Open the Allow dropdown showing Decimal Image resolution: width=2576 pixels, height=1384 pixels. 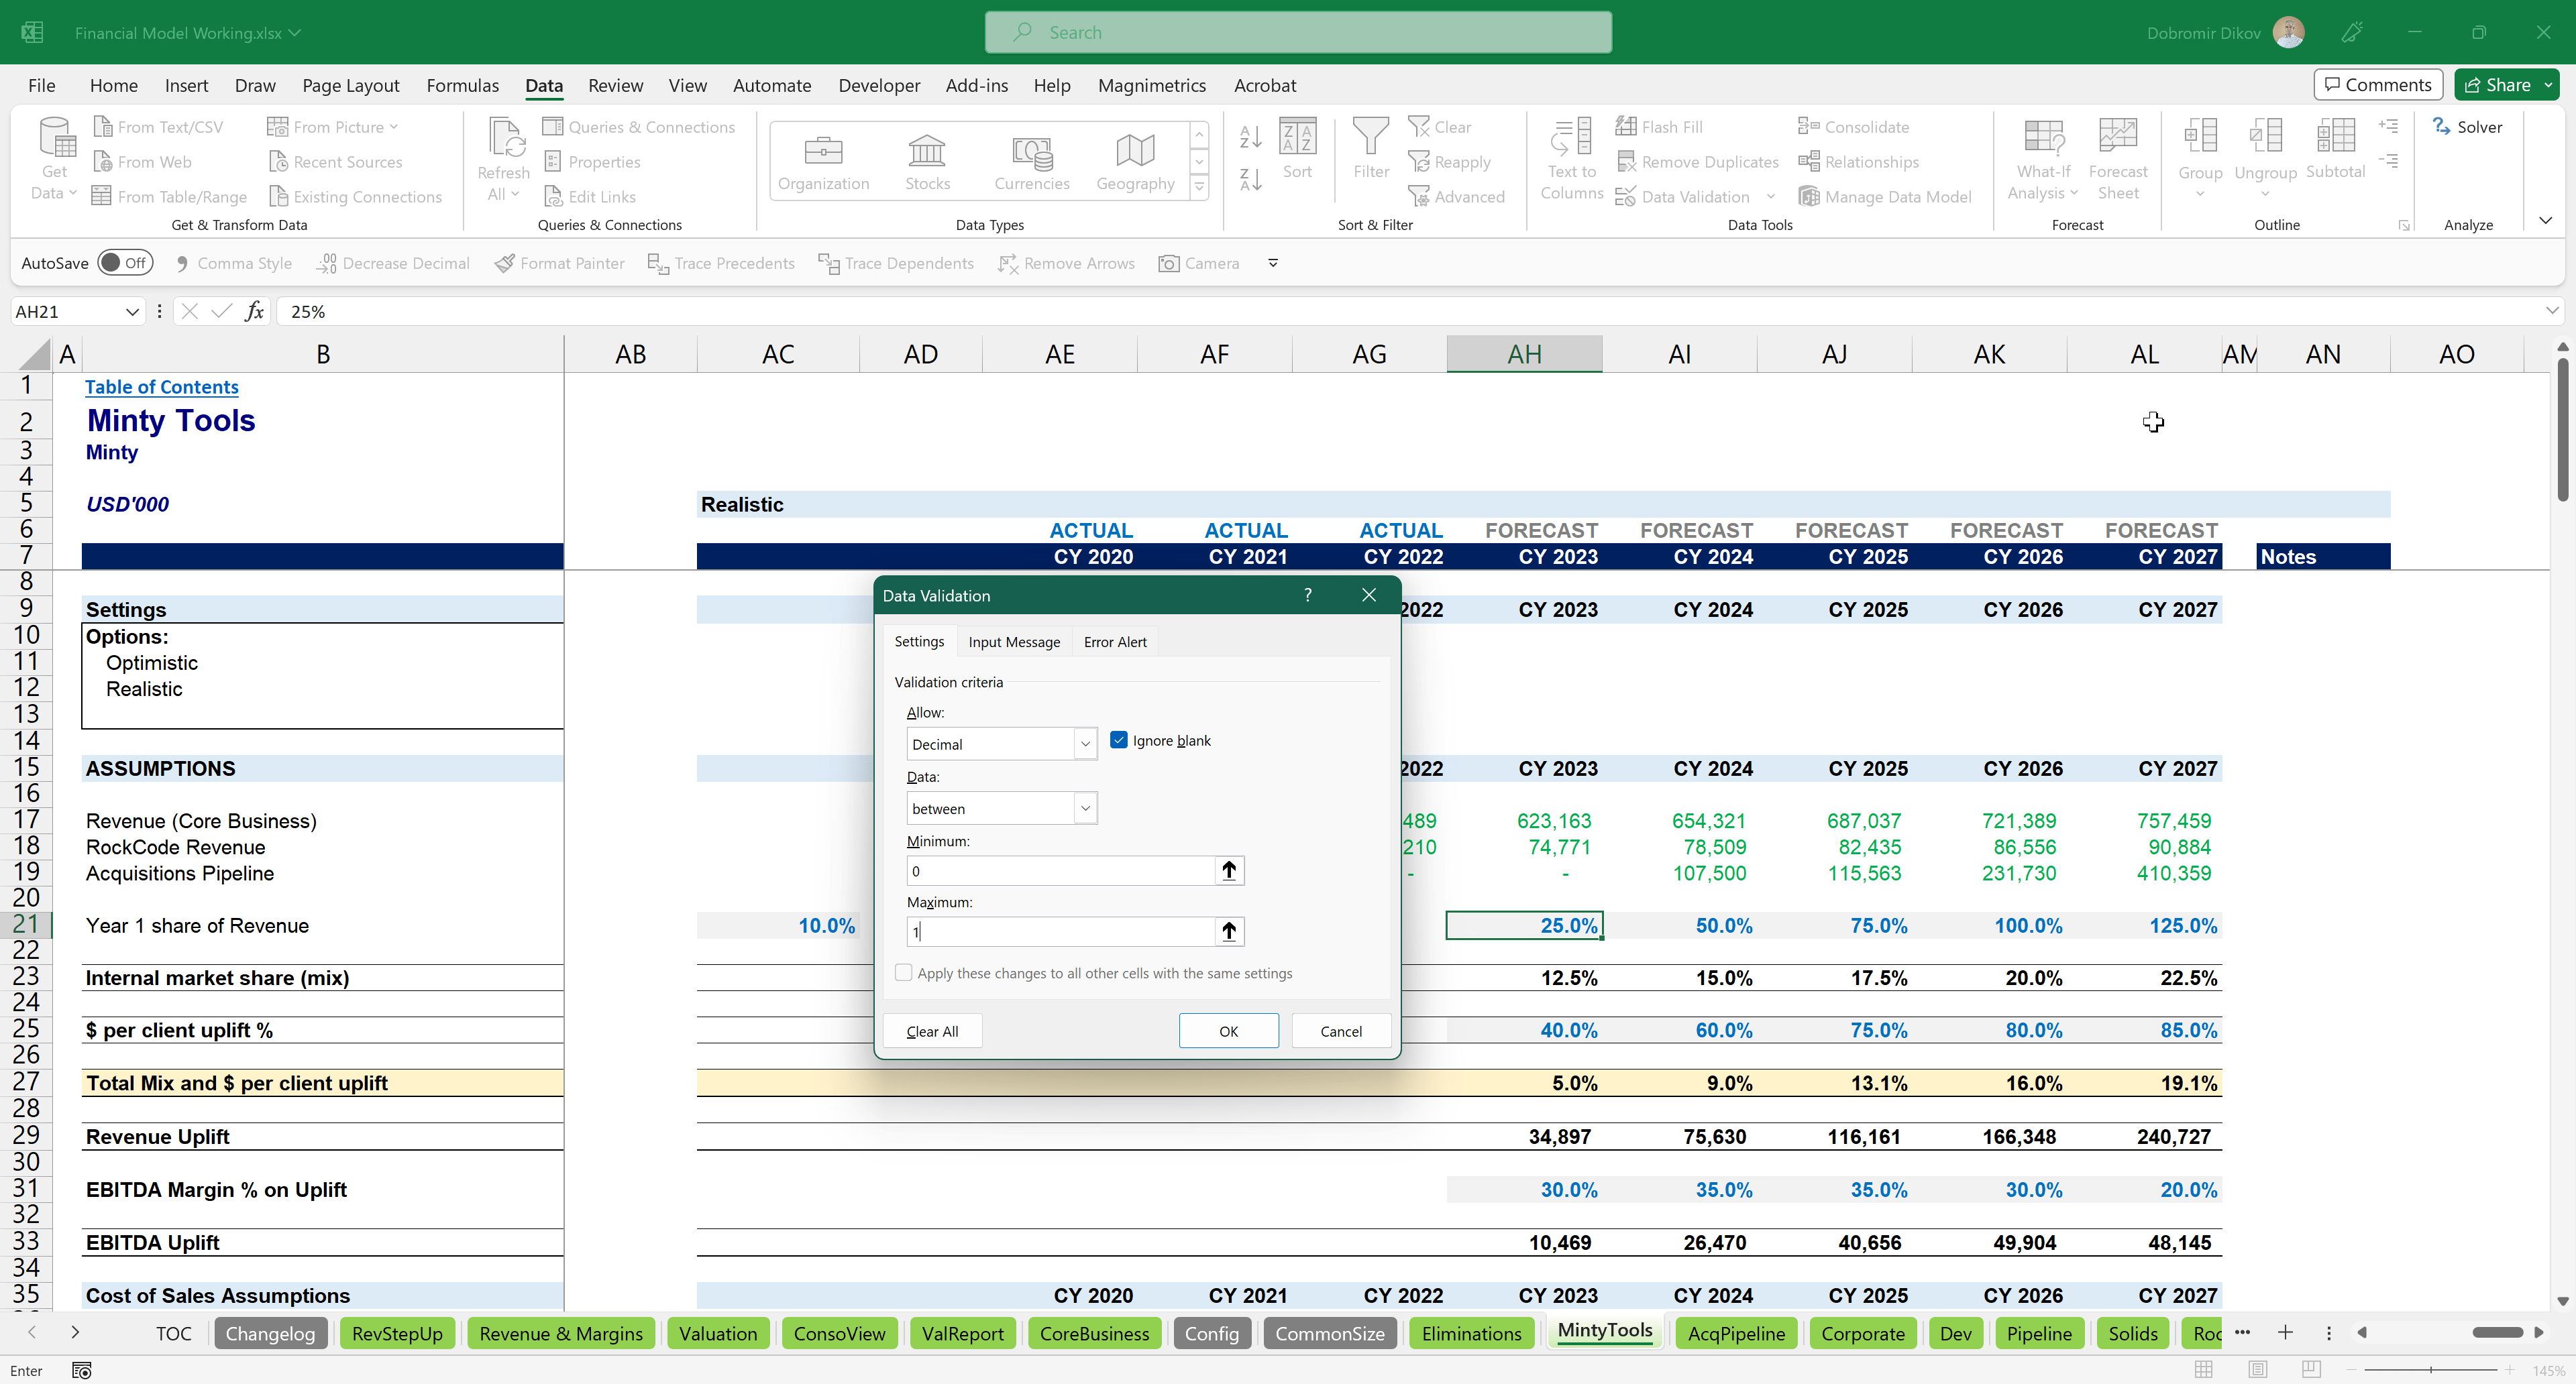(1085, 744)
